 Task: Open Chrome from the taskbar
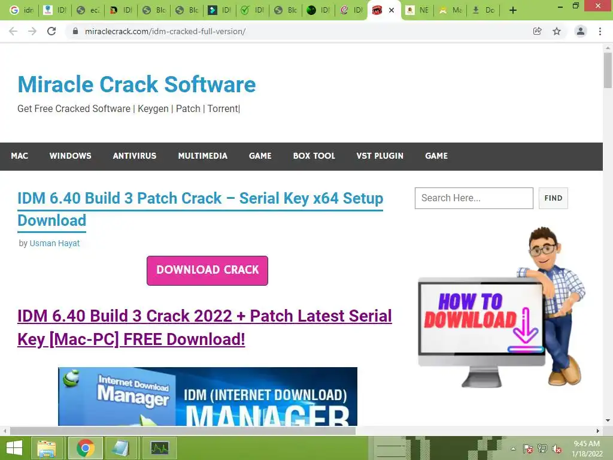click(85, 448)
